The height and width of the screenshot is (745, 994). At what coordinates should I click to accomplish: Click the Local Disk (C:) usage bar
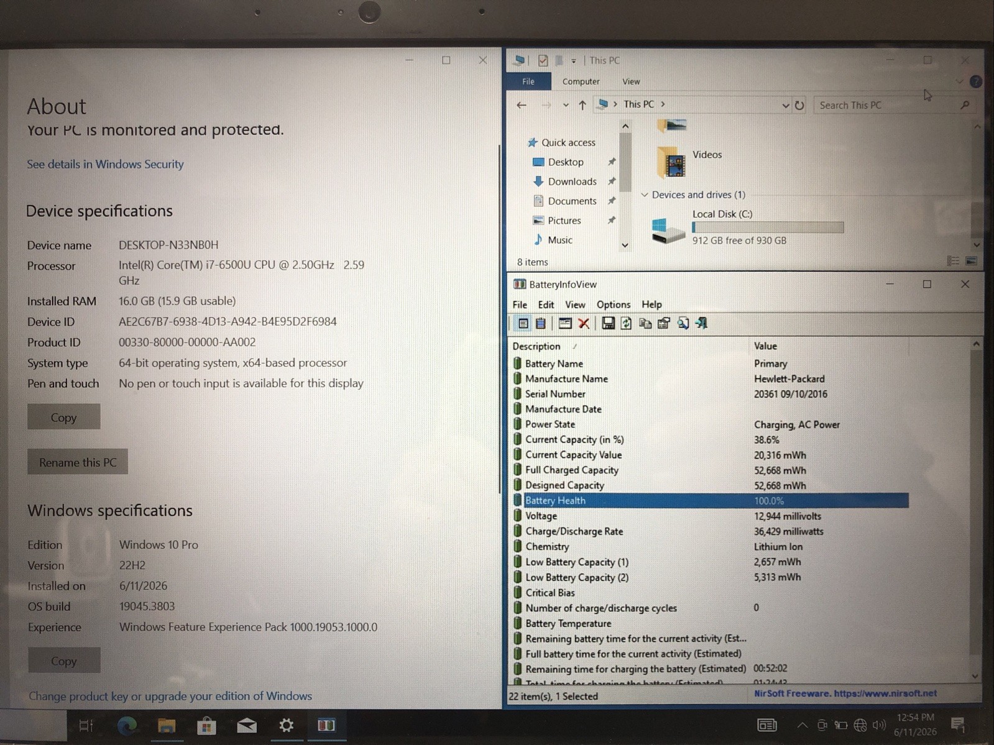768,227
